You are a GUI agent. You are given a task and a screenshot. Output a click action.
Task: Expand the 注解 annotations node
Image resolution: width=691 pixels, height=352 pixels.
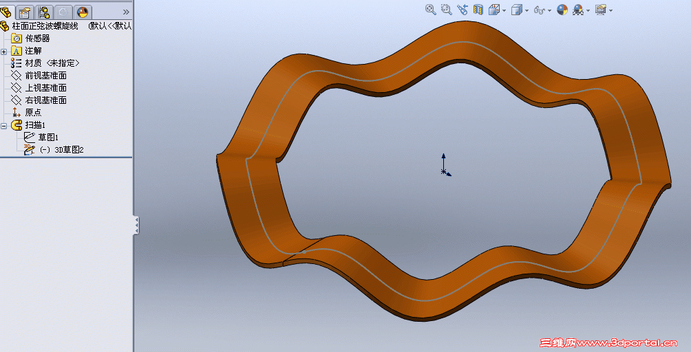3,52
